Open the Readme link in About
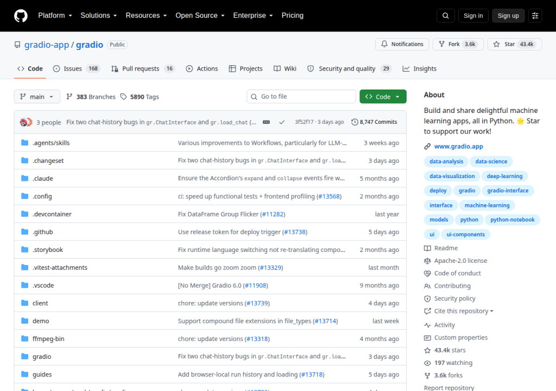 pos(441,248)
